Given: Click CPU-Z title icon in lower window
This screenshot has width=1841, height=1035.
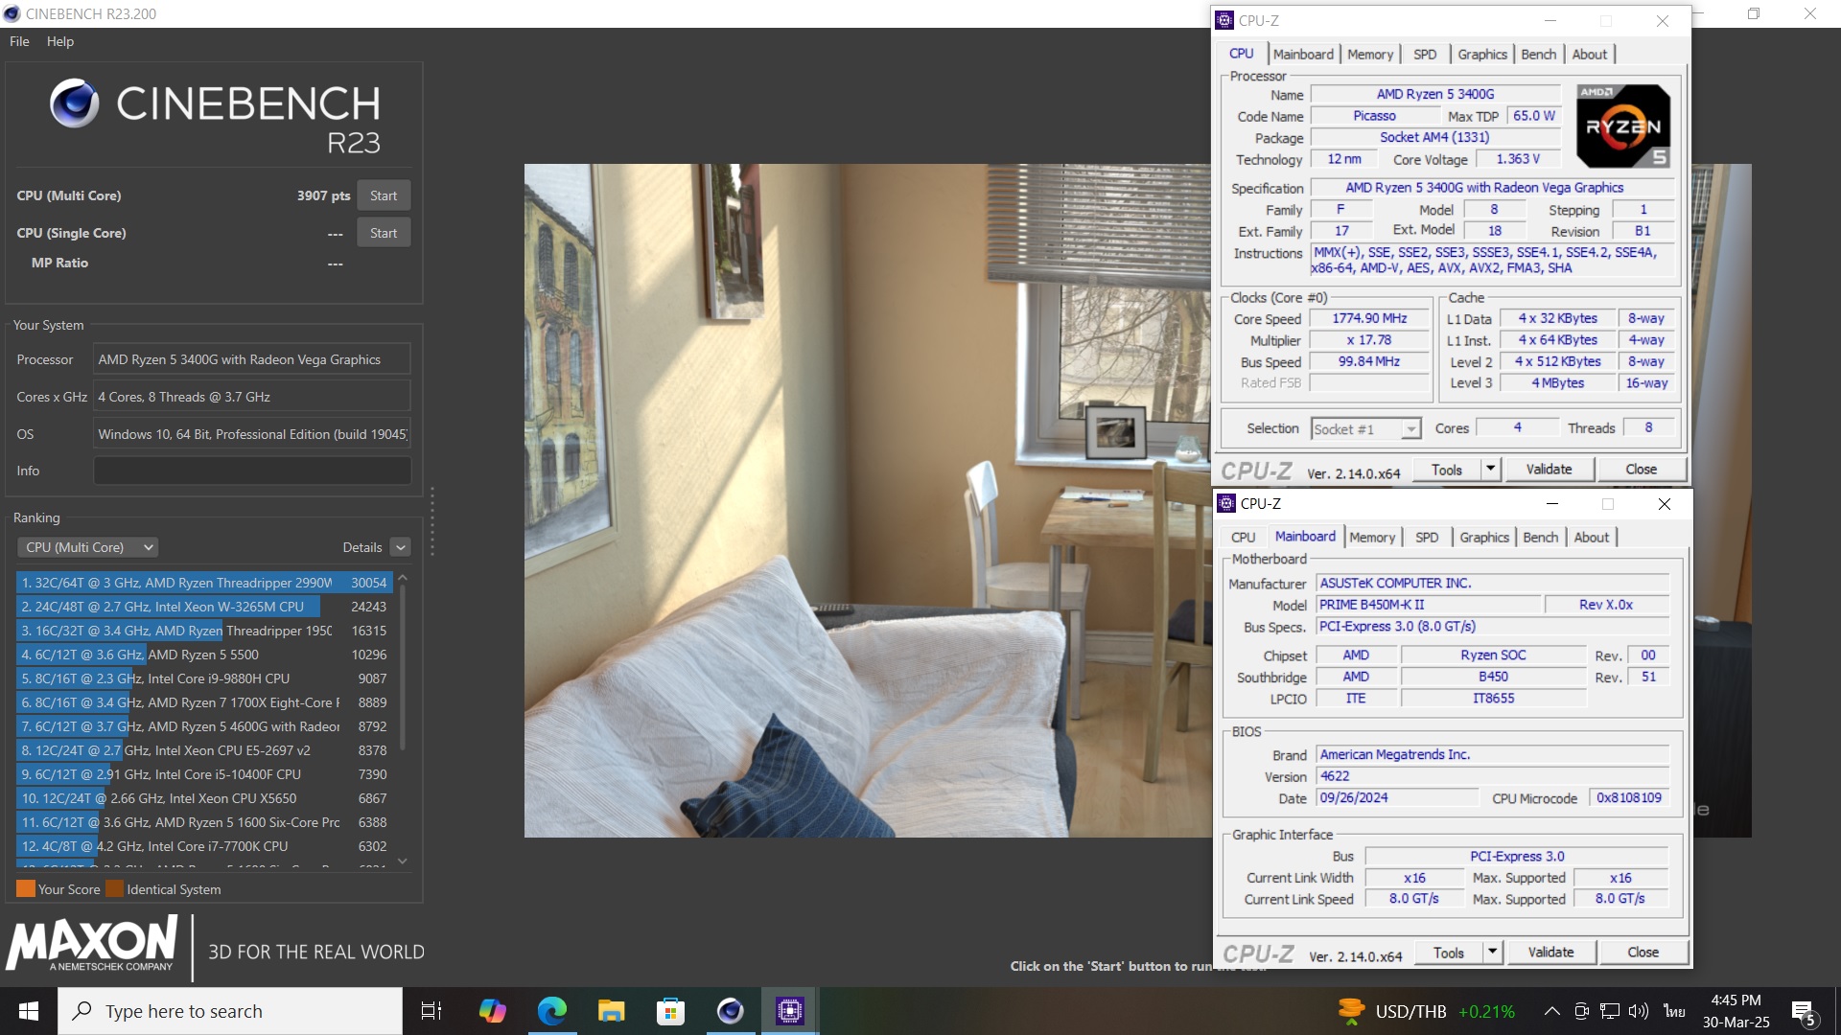Looking at the screenshot, I should click(x=1226, y=503).
